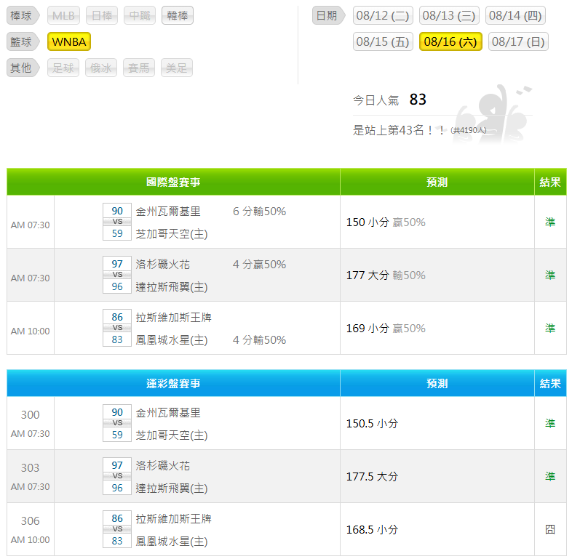Click the blue table 結果 header

(550, 383)
